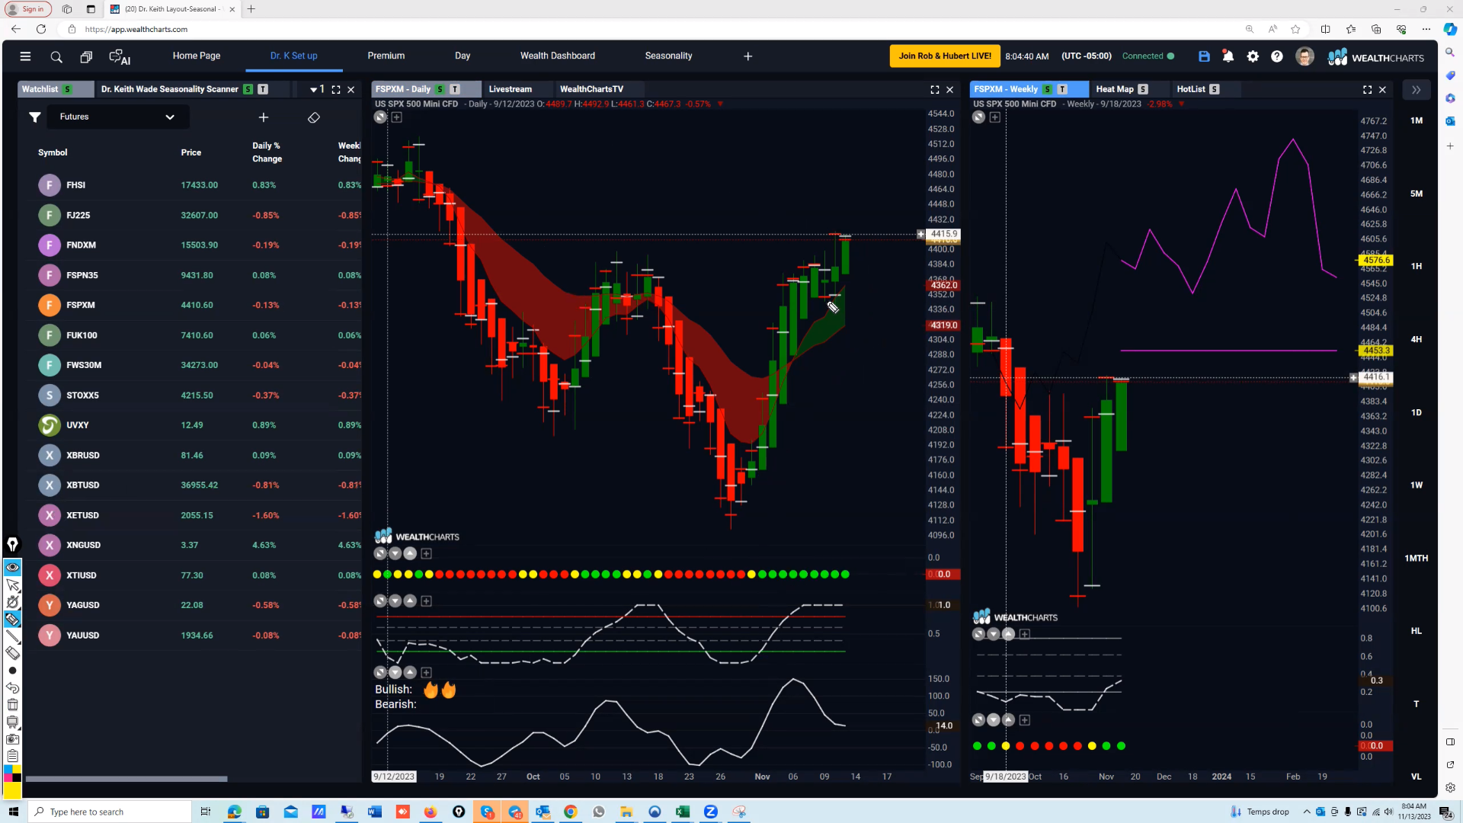Toggle the S badge on Heat Map tab

(x=1143, y=89)
